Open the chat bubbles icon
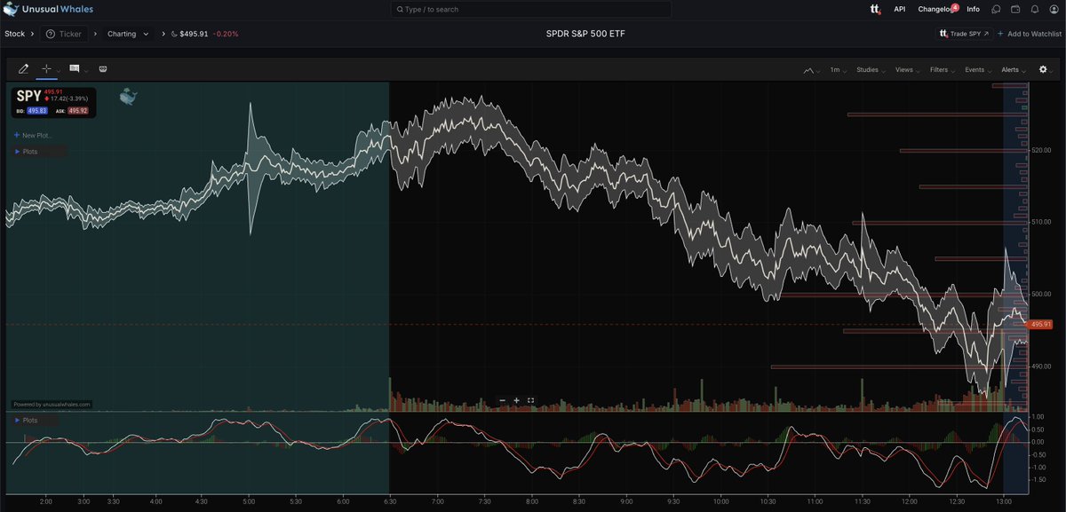The width and height of the screenshot is (1066, 512). pos(996,9)
